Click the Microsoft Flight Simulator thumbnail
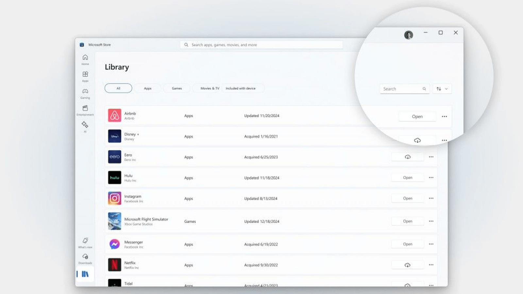The image size is (523, 294). pos(114,221)
